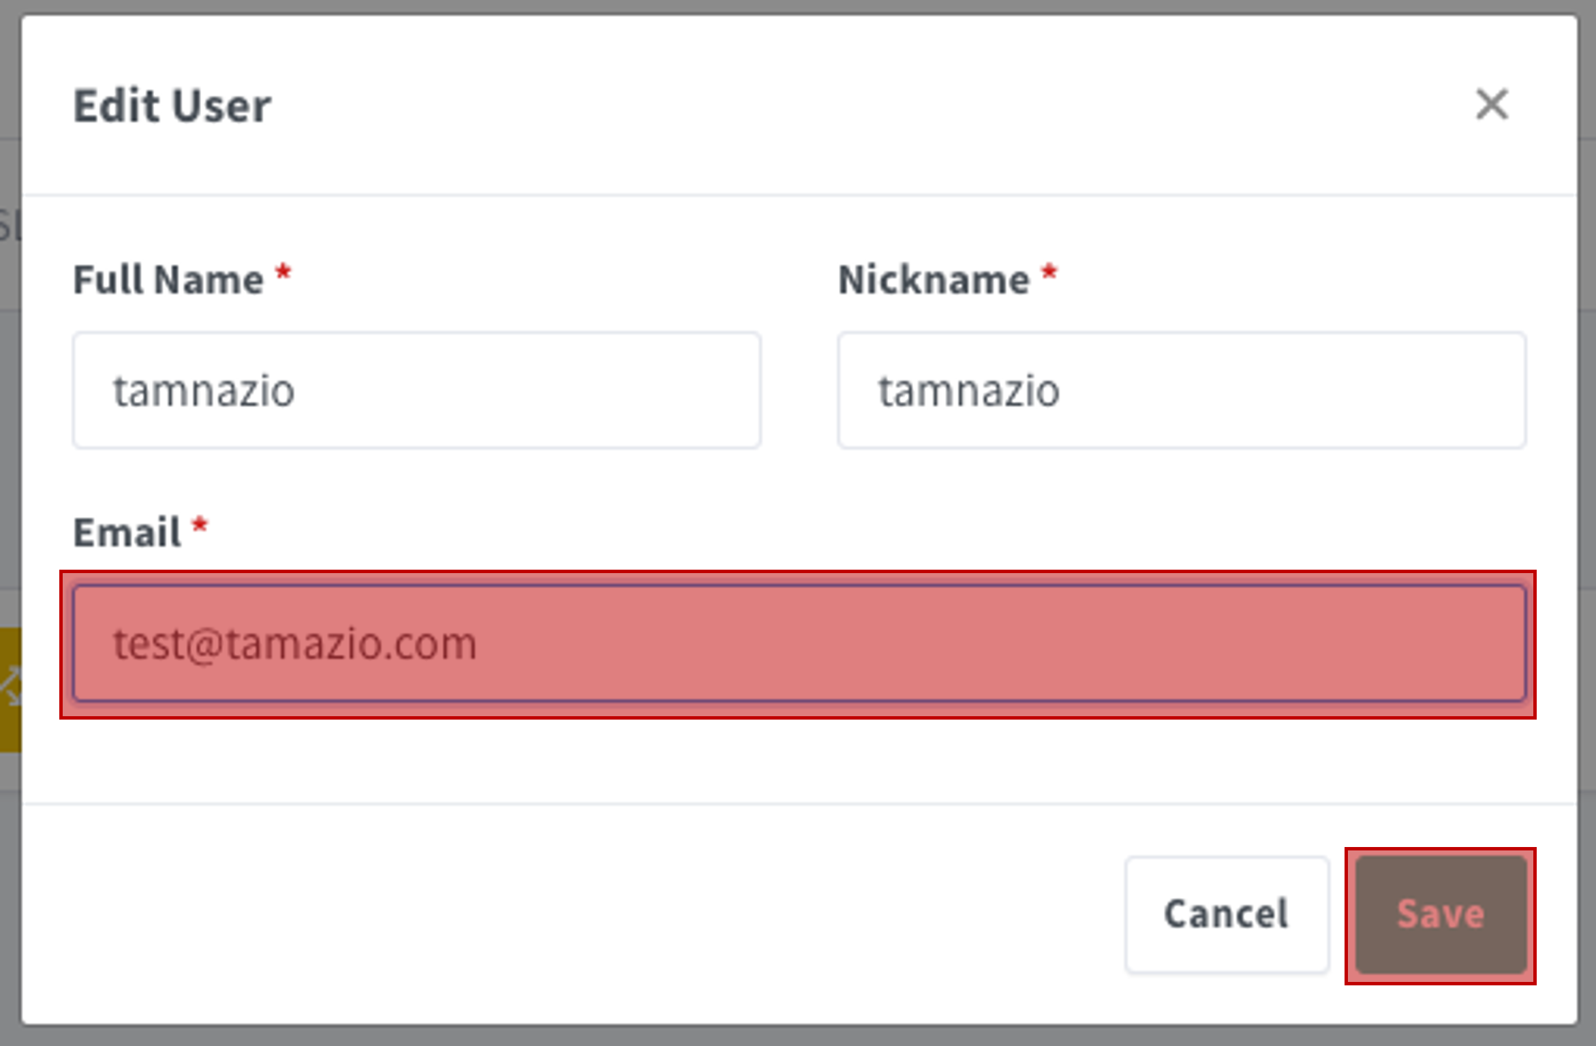Click the red asterisk beside Nickname
This screenshot has height=1046, width=1596.
[x=1049, y=274]
